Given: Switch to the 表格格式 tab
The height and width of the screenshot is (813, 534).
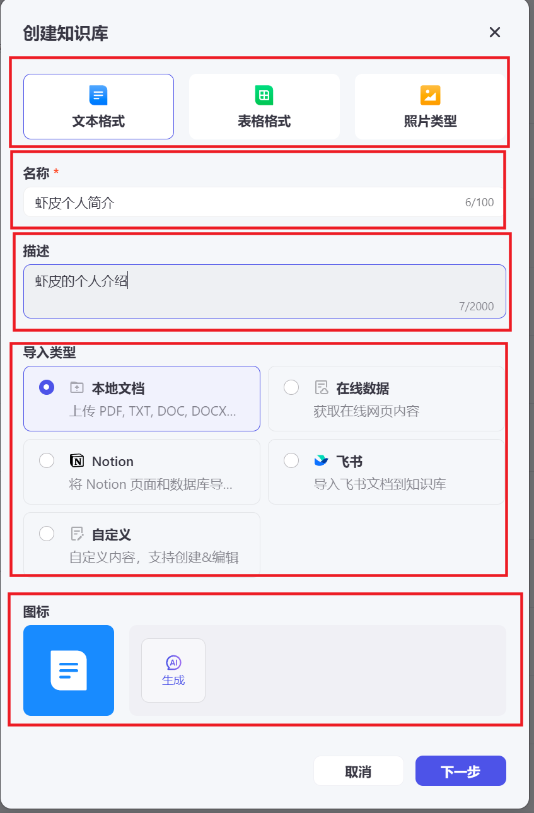Looking at the screenshot, I should click(264, 107).
